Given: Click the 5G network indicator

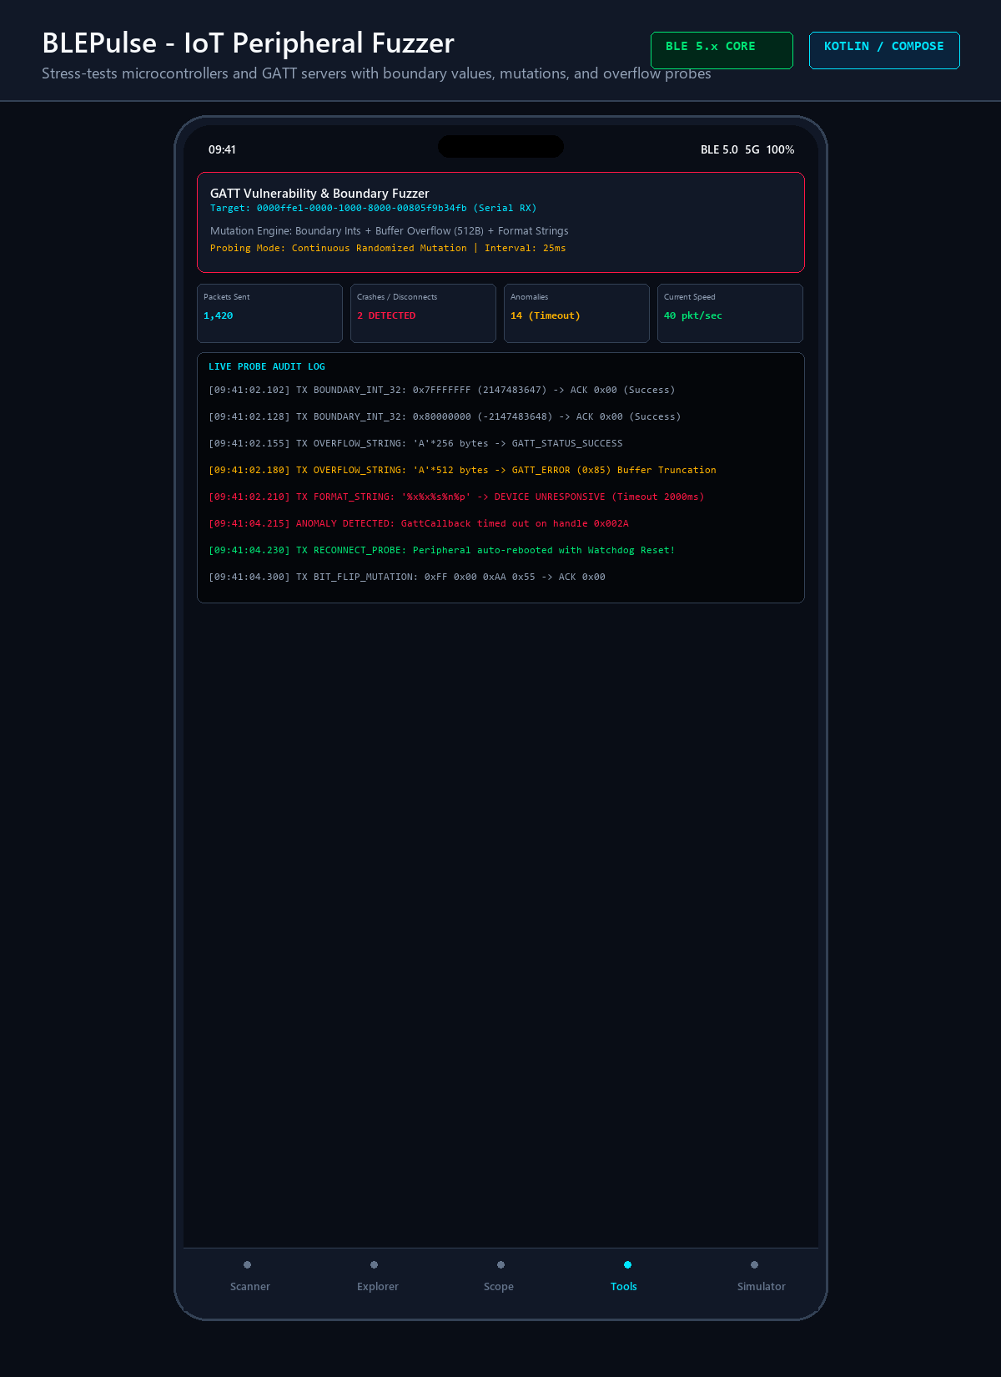Looking at the screenshot, I should [x=752, y=149].
